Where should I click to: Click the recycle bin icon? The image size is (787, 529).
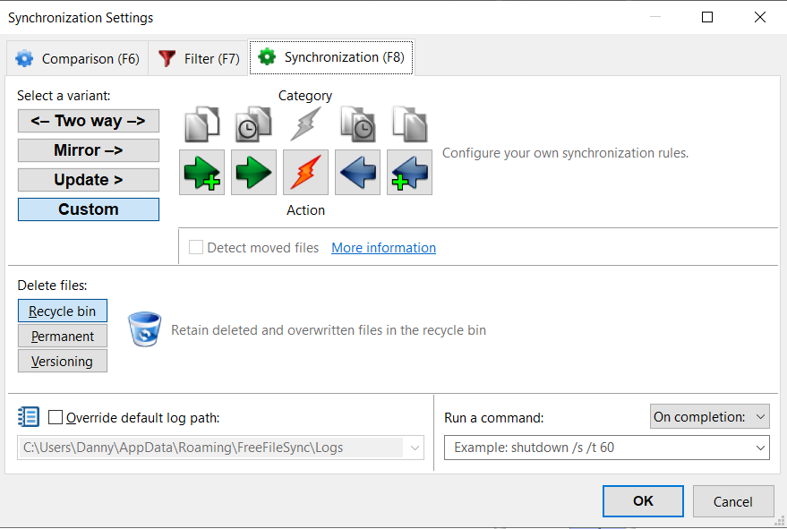[144, 329]
